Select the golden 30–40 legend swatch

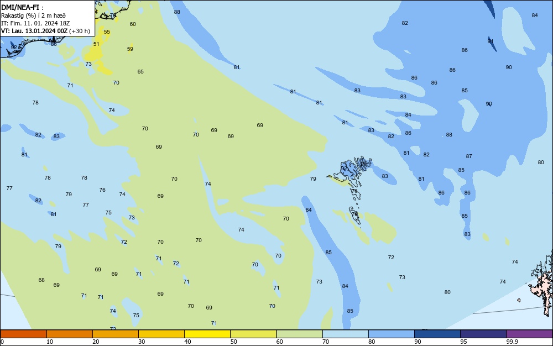pyautogui.click(x=161, y=334)
